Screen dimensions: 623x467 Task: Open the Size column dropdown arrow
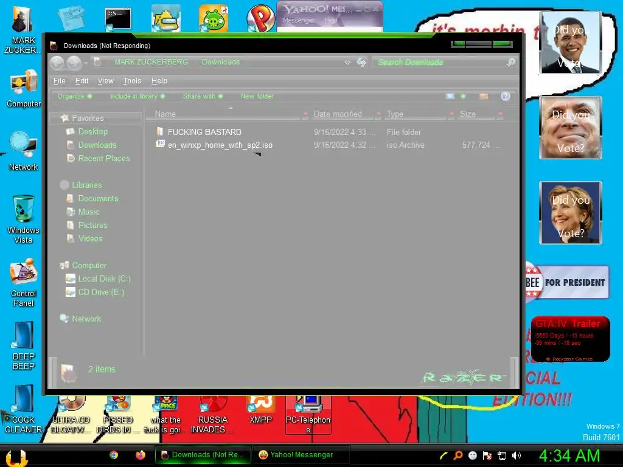[500, 114]
